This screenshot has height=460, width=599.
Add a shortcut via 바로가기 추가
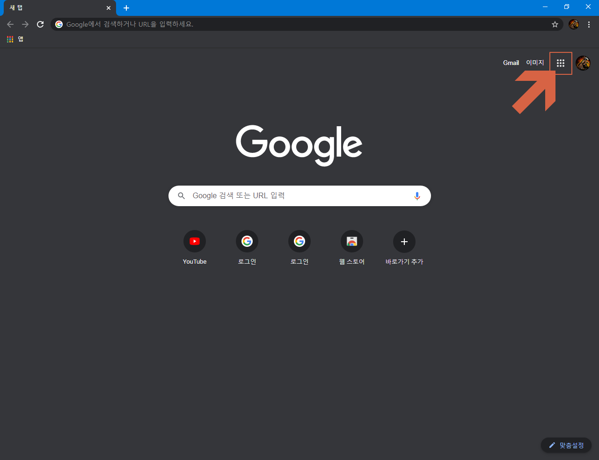[404, 248]
